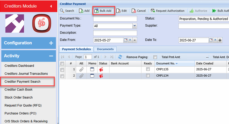Click the Document No. input field
Image resolution: width=229 pixels, height=124 pixels.
click(115, 19)
